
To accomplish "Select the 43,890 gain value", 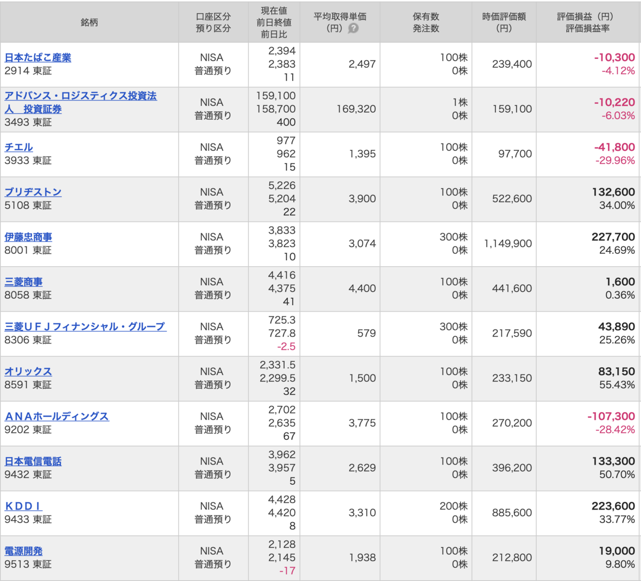I will point(616,327).
